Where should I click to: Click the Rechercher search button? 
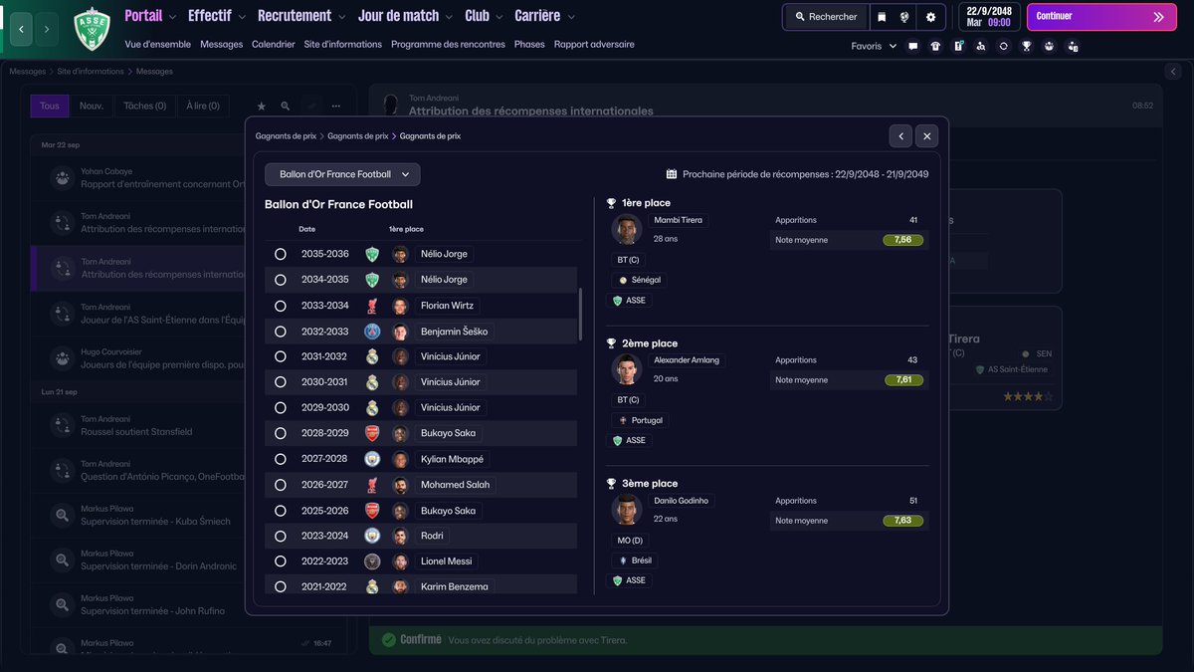(x=826, y=17)
